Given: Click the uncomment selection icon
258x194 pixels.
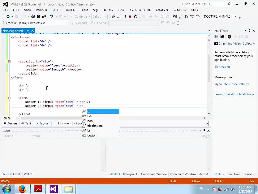Looking at the screenshot, I should [198, 16].
